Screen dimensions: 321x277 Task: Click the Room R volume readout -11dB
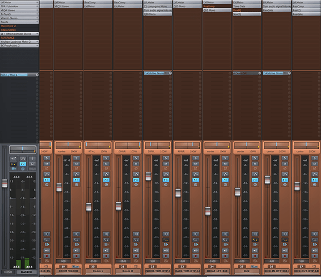pyautogui.click(x=123, y=261)
